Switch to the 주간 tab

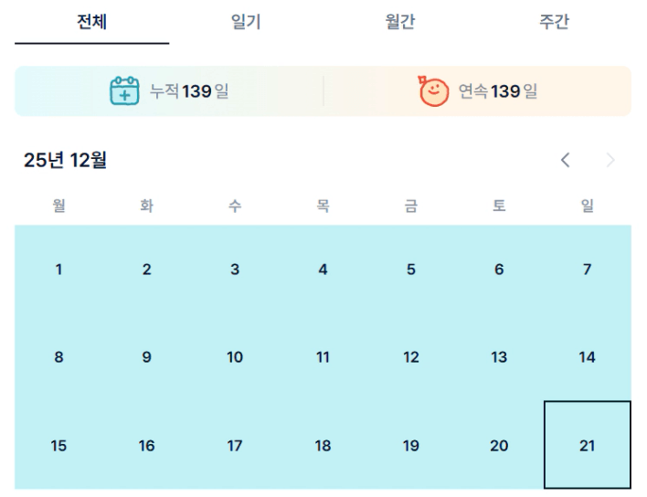pos(554,22)
